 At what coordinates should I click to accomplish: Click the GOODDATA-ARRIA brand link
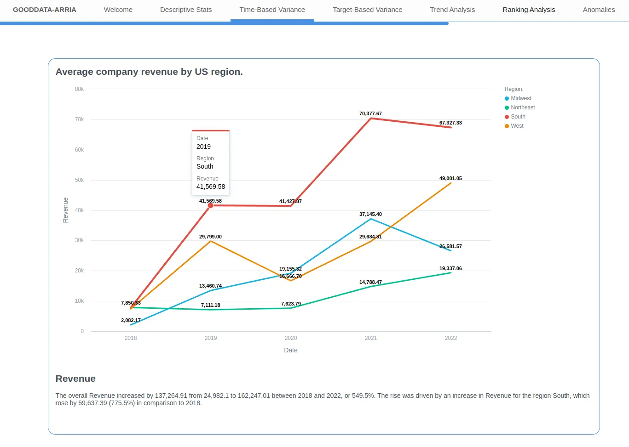point(45,10)
